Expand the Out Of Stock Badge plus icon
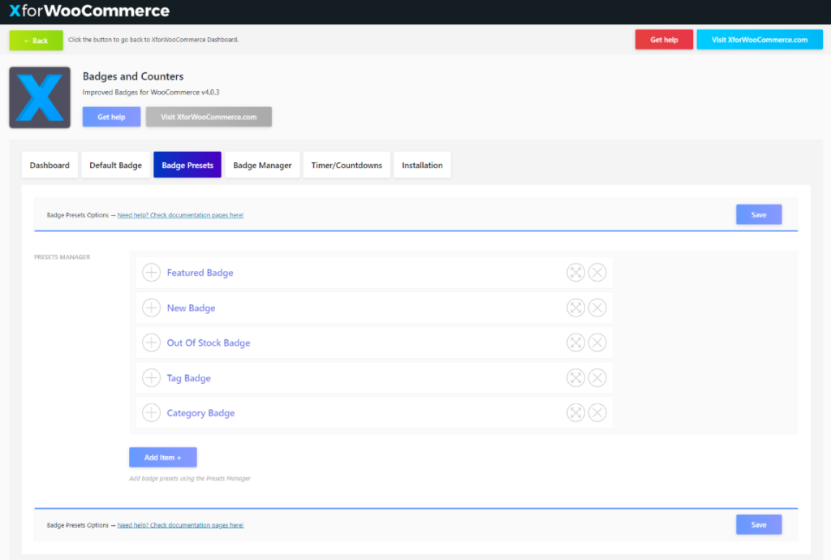The width and height of the screenshot is (831, 560). [152, 342]
